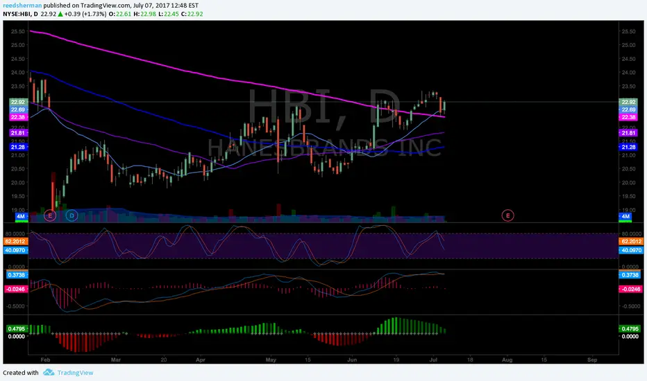This screenshot has width=647, height=381.
Task: Click the 20 date label after Mar
Action: point(164,360)
